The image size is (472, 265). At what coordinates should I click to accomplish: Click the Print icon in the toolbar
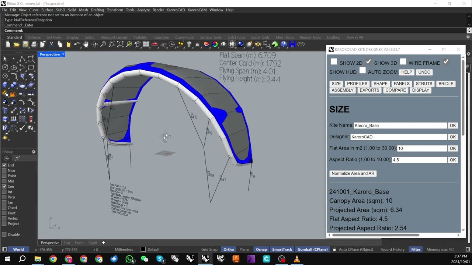pos(34,45)
